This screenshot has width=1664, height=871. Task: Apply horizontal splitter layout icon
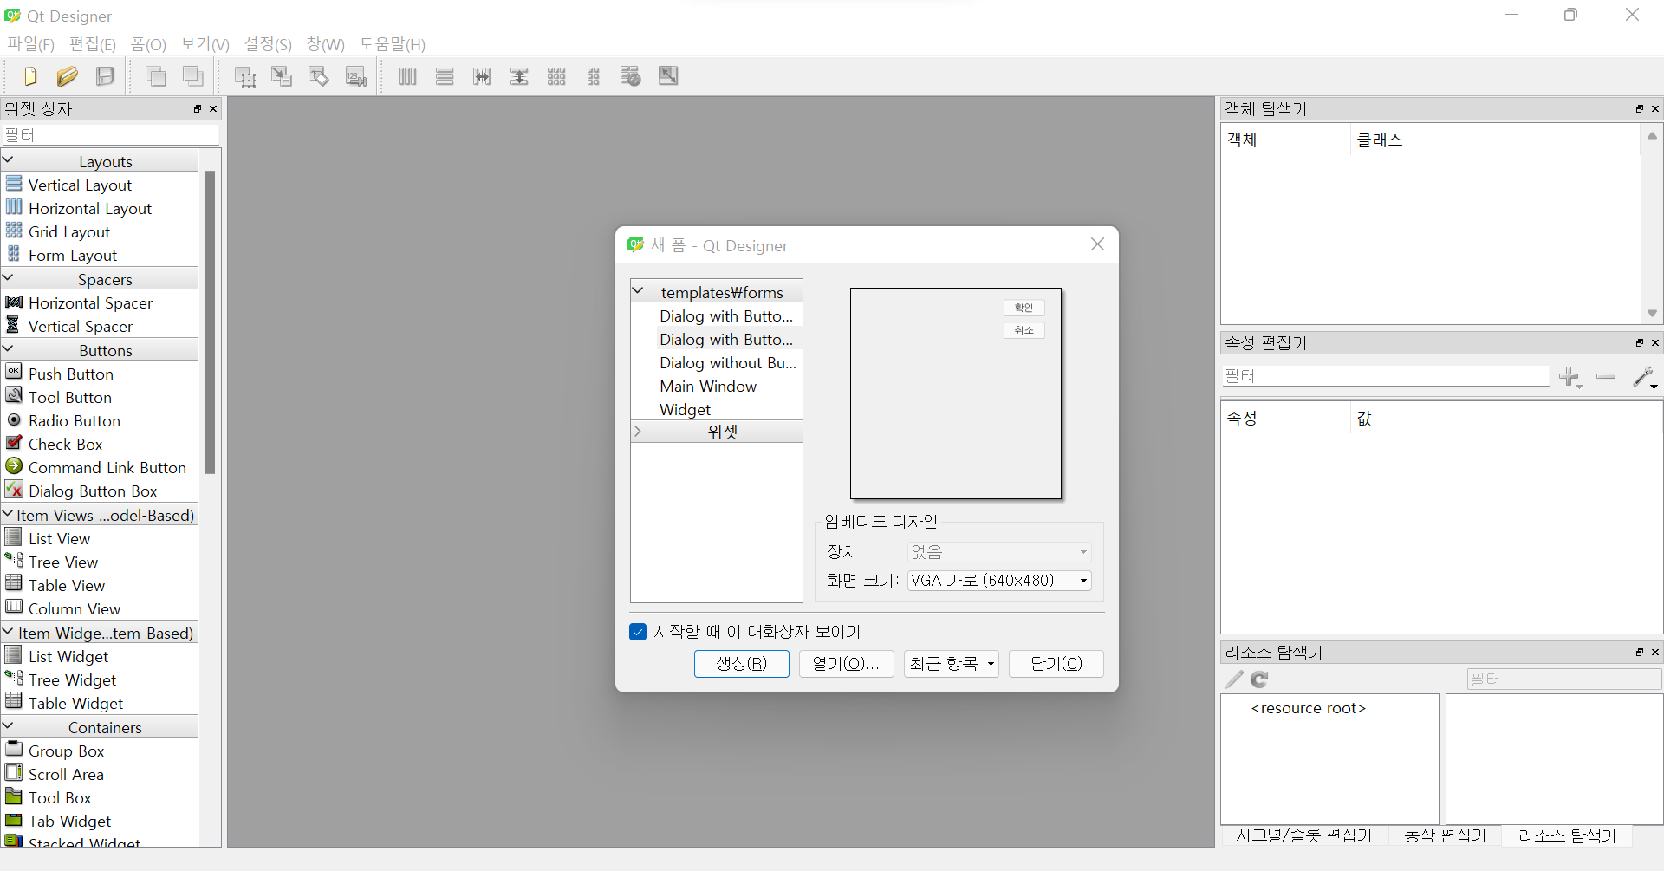pyautogui.click(x=482, y=76)
